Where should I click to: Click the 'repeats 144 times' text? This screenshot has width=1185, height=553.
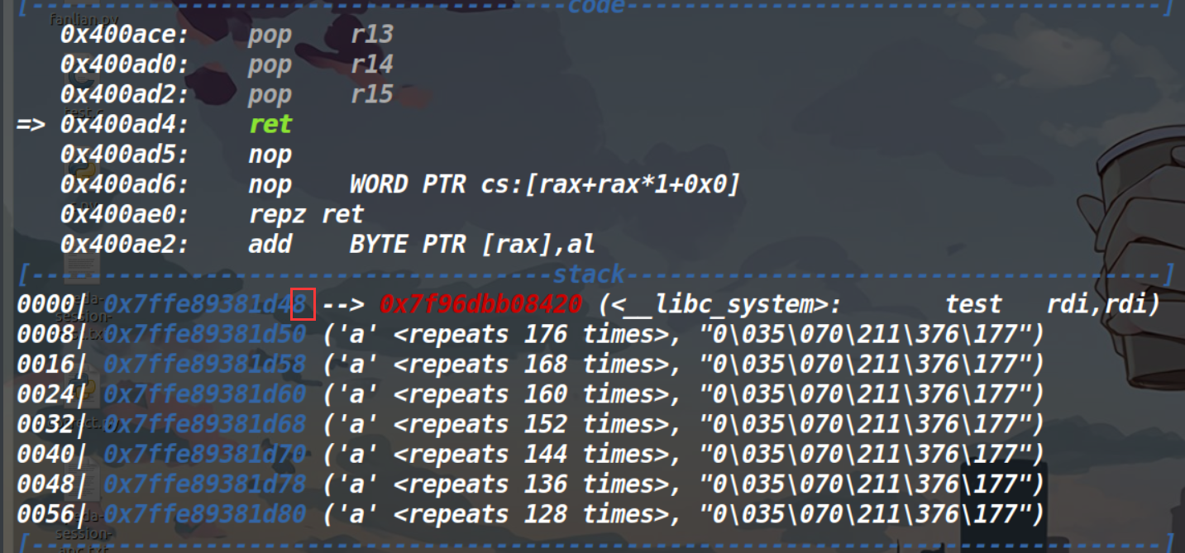538,454
